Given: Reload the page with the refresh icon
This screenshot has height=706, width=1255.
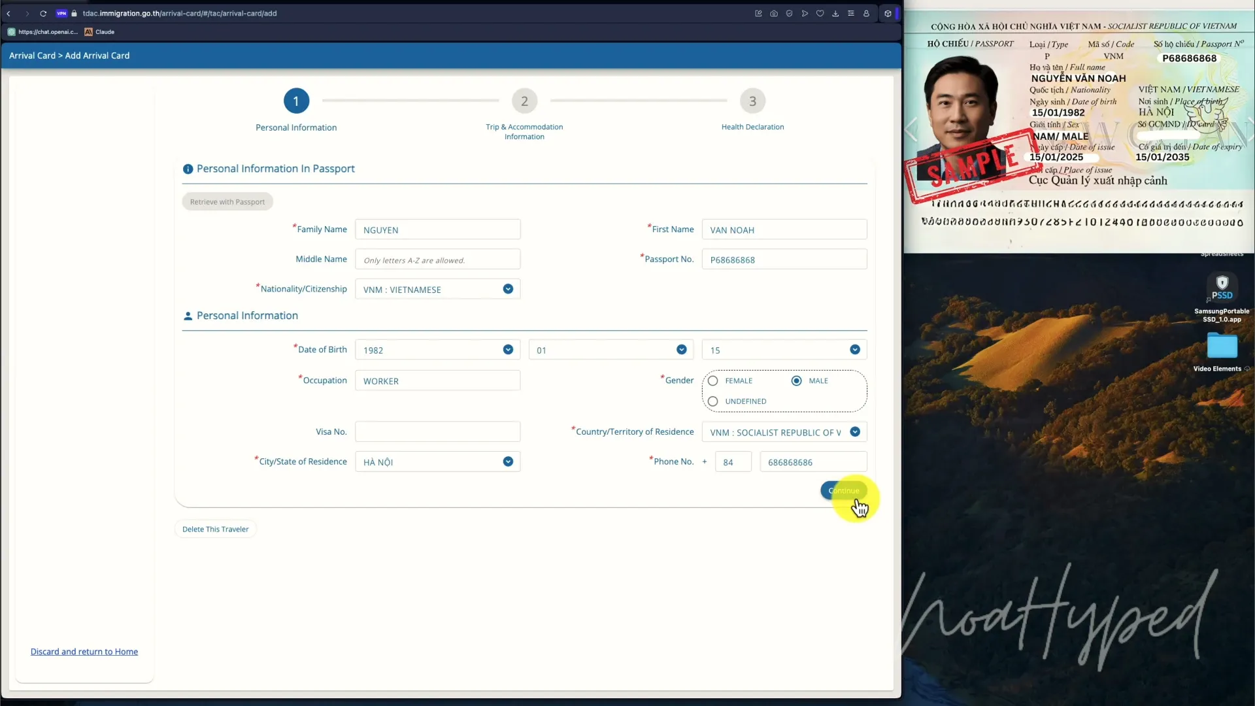Looking at the screenshot, I should click(43, 13).
